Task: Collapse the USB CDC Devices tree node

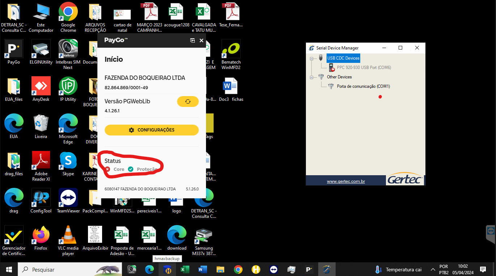Action: (x=311, y=58)
